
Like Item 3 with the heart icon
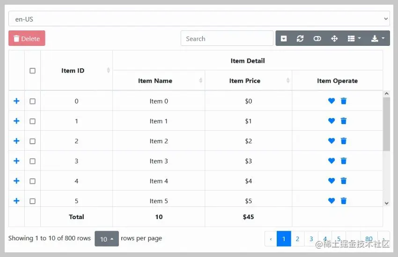tap(331, 161)
